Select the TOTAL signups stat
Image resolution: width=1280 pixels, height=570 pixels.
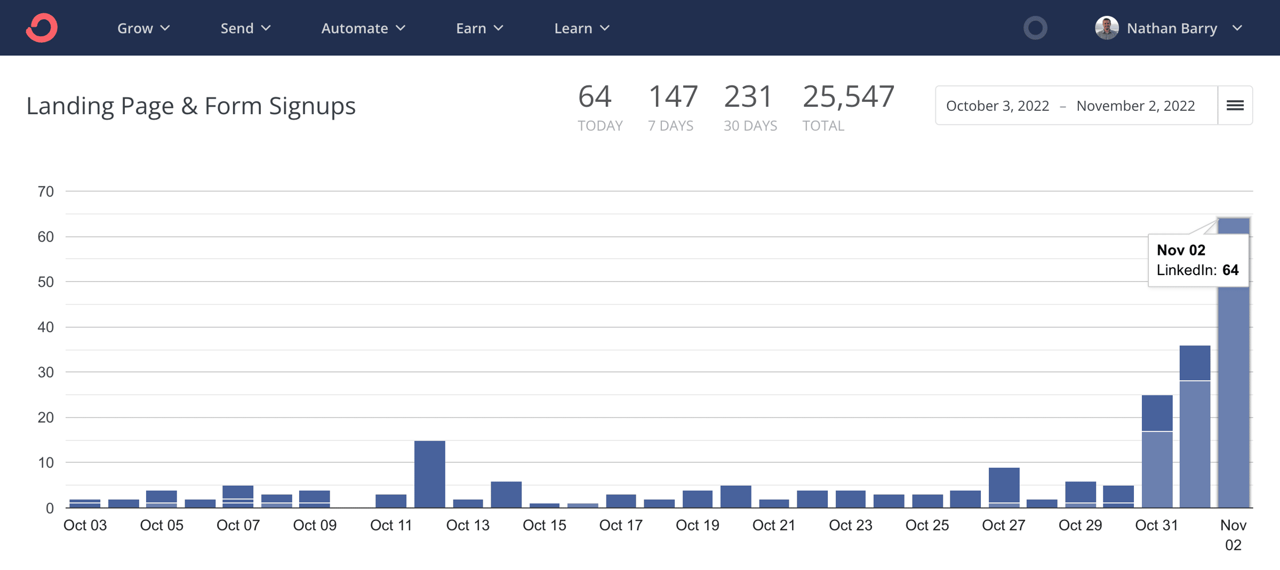[847, 107]
